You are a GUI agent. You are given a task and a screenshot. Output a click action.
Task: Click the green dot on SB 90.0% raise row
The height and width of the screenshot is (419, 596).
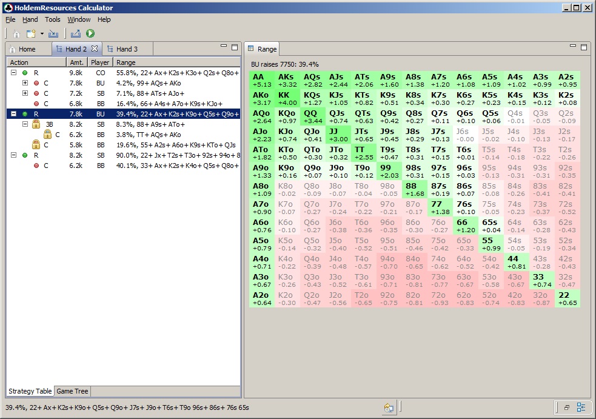click(x=25, y=155)
